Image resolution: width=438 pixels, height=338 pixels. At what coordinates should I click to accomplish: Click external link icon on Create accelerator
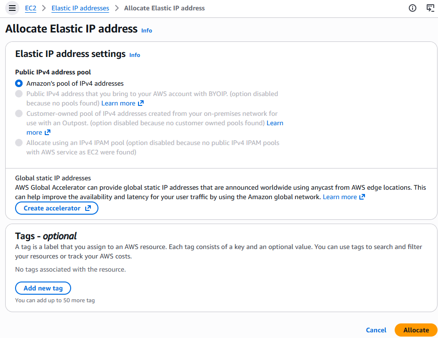(x=88, y=208)
